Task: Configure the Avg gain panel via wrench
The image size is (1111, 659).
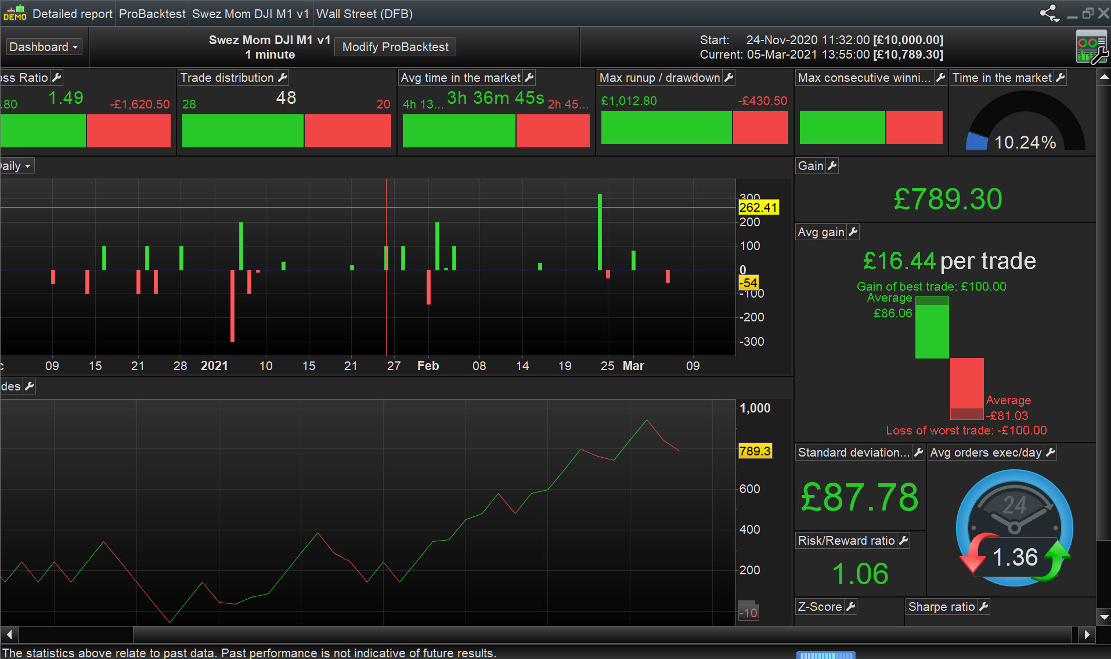Action: point(853,232)
